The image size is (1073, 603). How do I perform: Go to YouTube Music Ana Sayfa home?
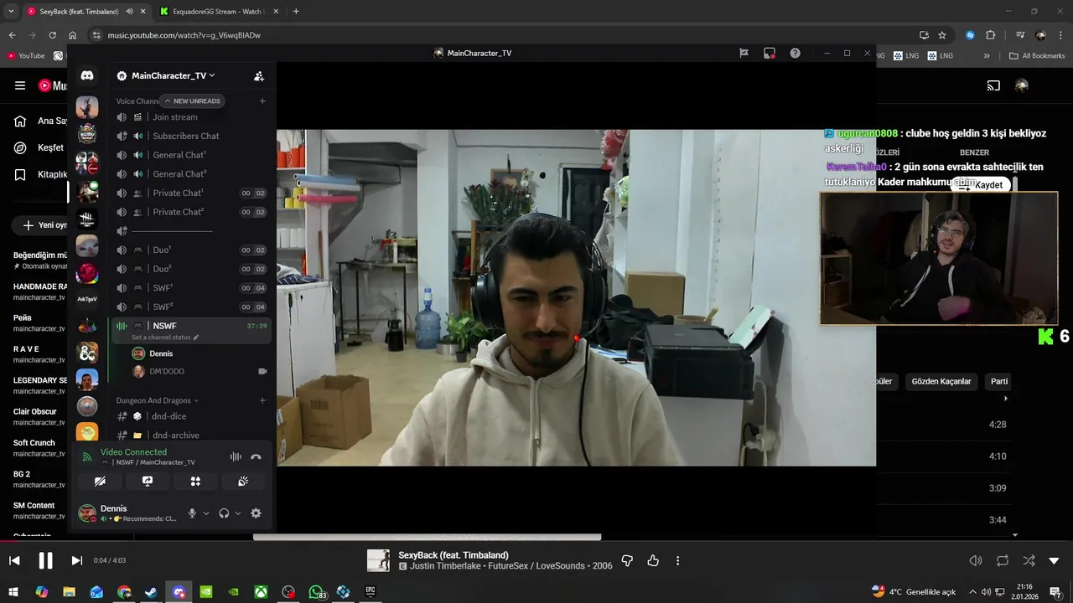click(39, 121)
